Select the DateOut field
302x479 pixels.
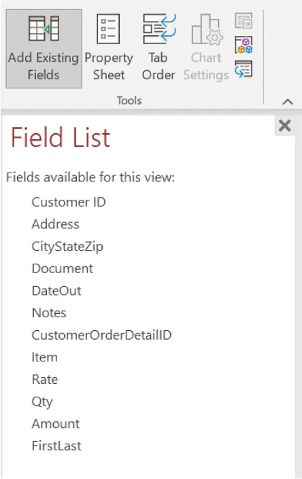[x=56, y=291]
